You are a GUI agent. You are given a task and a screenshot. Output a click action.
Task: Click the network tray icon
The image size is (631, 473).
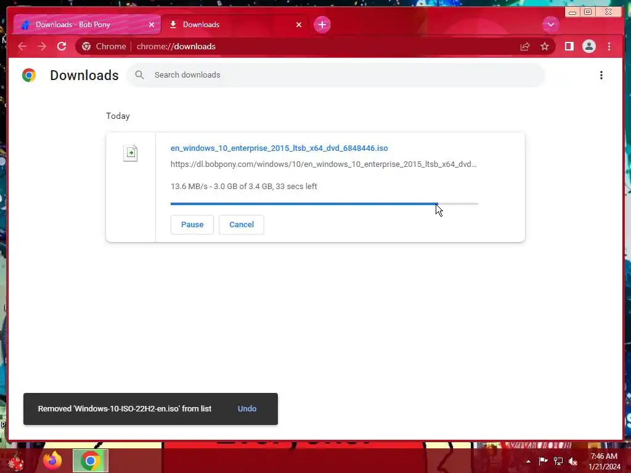(x=558, y=461)
